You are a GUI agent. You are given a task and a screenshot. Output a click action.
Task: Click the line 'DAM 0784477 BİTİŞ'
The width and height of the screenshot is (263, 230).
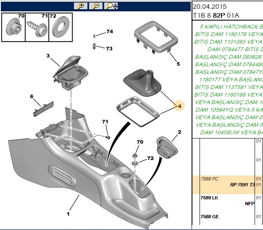tap(235, 50)
